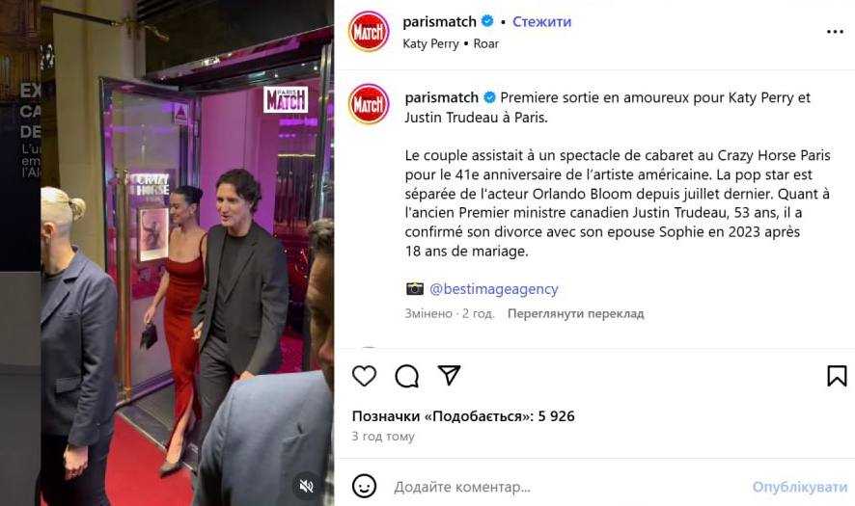View translation via Переглянути переклад

pyautogui.click(x=576, y=314)
